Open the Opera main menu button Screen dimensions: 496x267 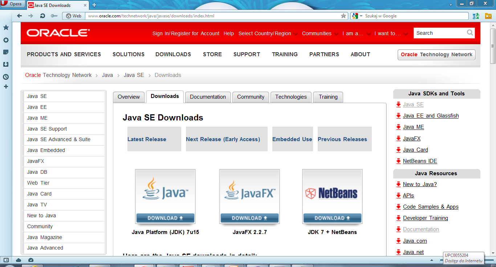pos(13,4)
